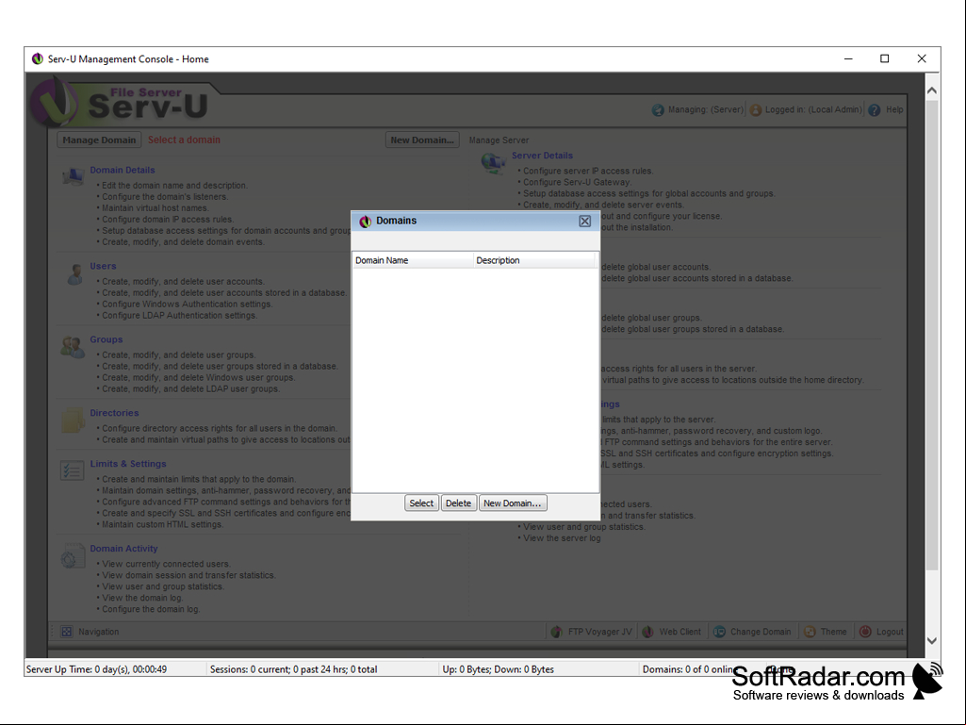Click the Serv-U icon in window title bar

click(38, 59)
